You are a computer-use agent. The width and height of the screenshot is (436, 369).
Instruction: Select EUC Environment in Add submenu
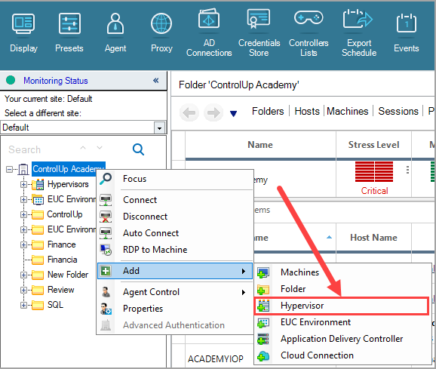click(342, 322)
